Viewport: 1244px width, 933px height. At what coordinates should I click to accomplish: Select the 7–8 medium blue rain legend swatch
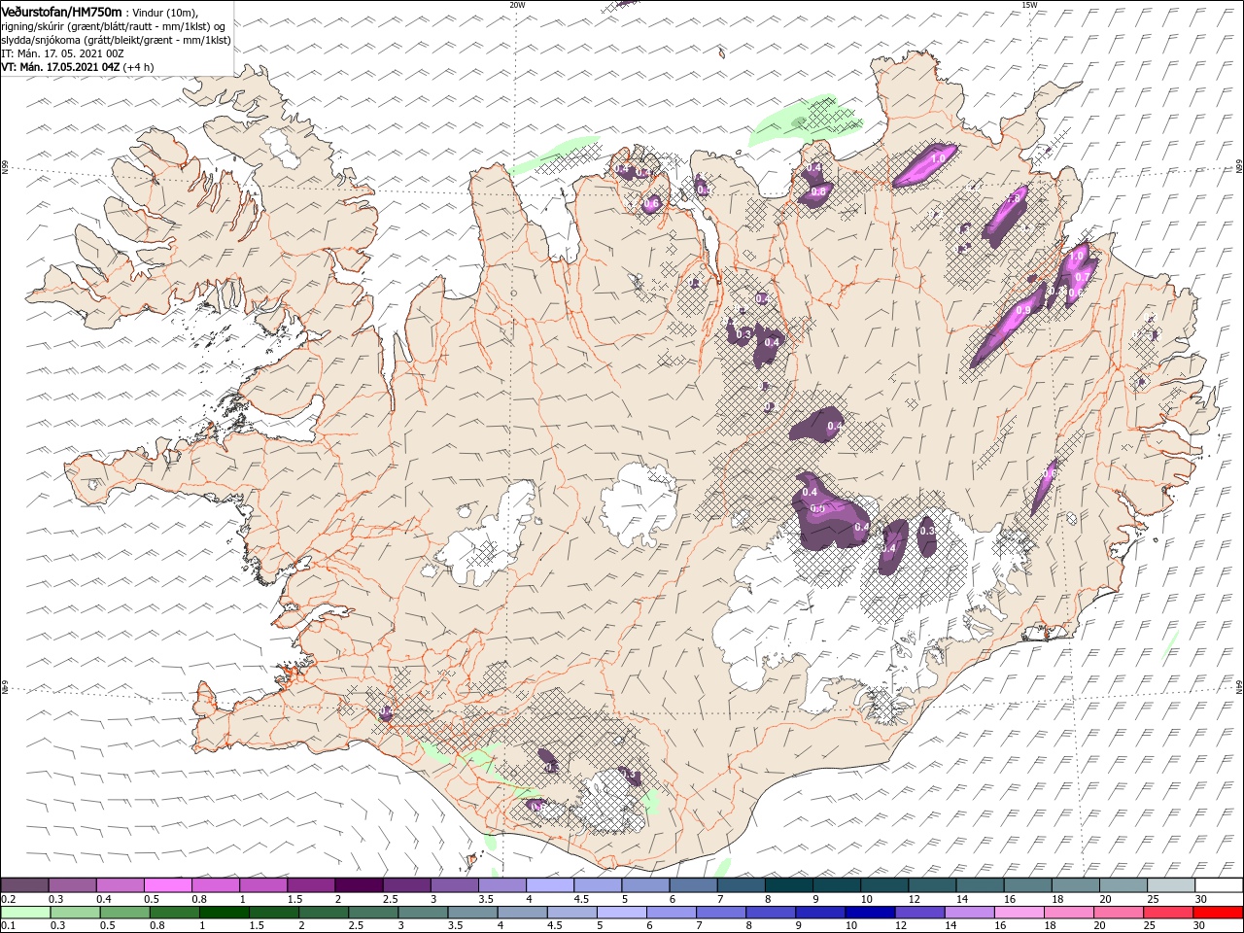click(x=720, y=913)
